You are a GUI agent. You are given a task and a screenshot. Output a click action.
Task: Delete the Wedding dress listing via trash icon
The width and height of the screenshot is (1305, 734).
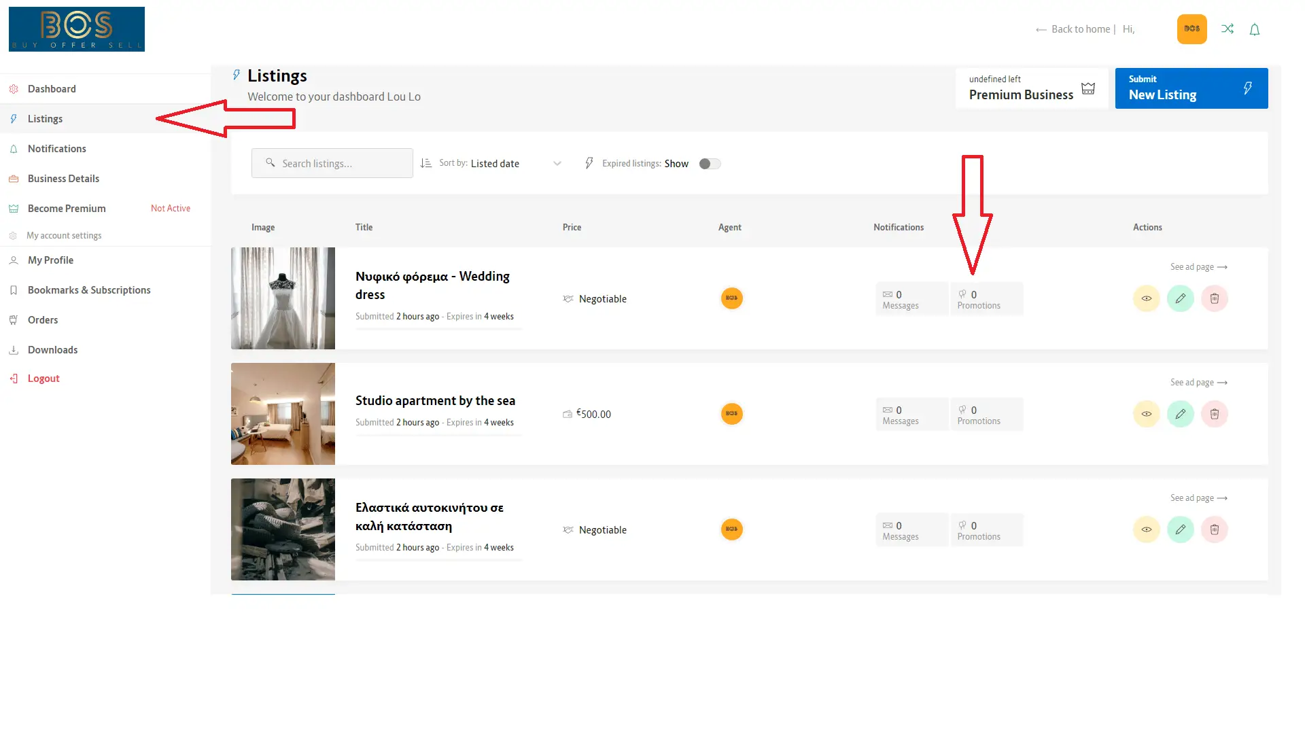(1214, 298)
